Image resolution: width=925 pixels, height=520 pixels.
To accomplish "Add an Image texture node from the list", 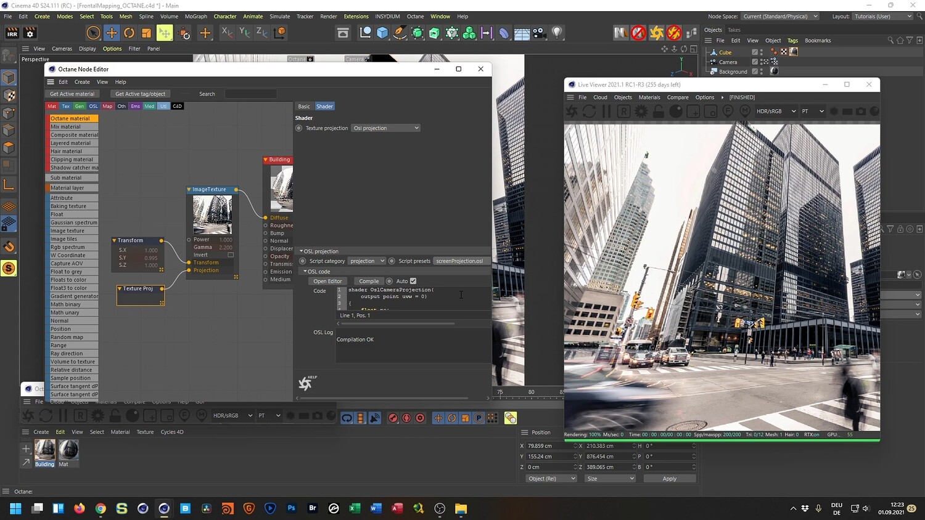I will click(73, 231).
